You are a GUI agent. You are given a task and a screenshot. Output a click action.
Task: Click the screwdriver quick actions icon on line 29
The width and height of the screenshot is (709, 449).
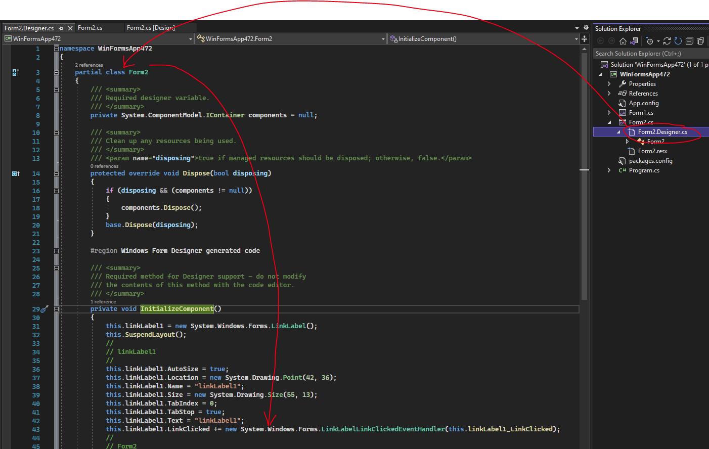(x=45, y=308)
